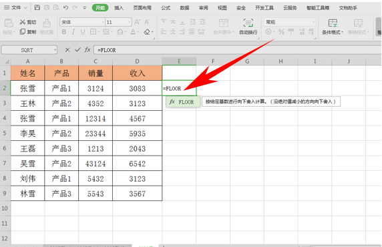Switch to the 审阅 tab
382x247 pixels.
pyautogui.click(x=204, y=8)
